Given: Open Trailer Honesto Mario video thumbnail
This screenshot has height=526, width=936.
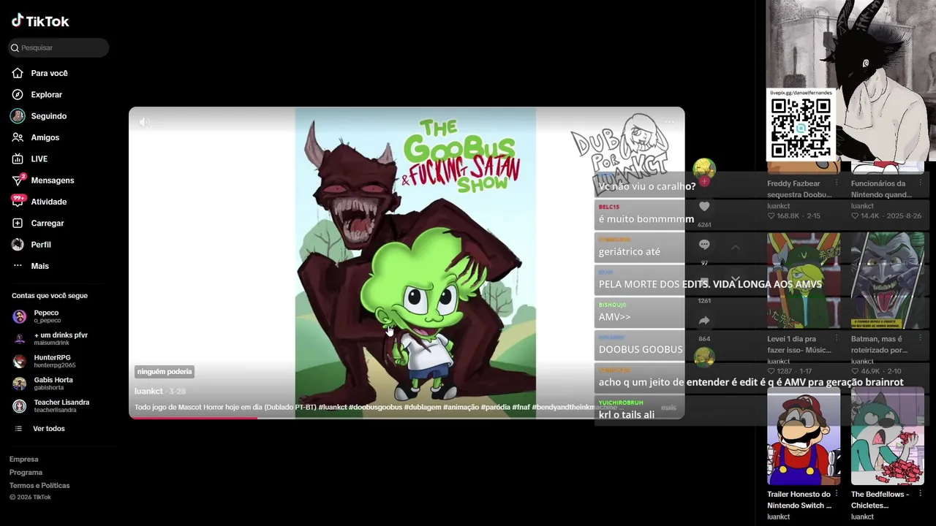Looking at the screenshot, I should [x=804, y=436].
